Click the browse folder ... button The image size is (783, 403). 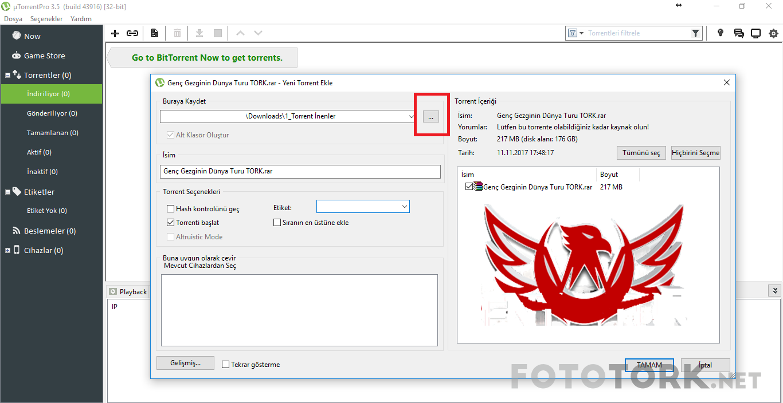430,116
